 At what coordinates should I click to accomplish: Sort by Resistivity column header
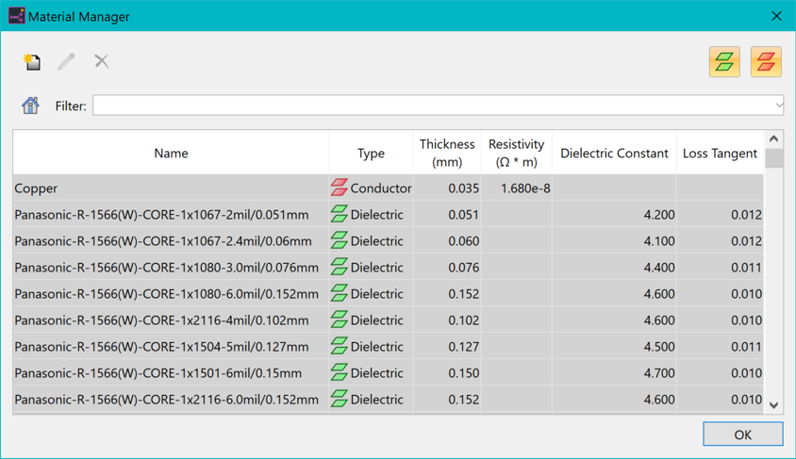point(516,154)
